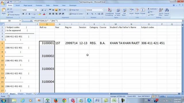The height and width of the screenshot is (103, 184).
Task: Switch to the Developer tab
Action: [x=73, y=5]
